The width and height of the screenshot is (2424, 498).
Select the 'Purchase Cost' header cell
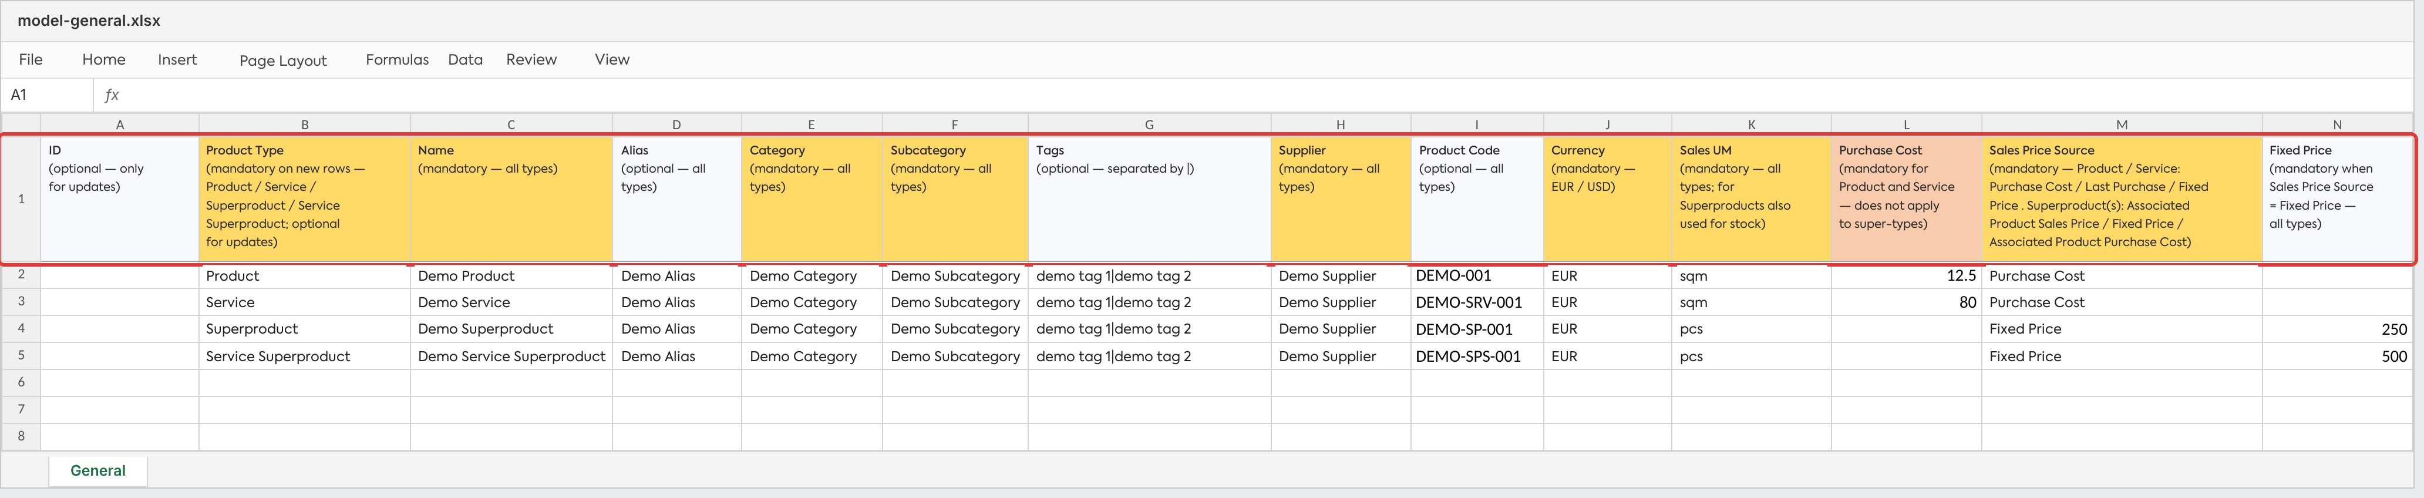(x=1907, y=198)
